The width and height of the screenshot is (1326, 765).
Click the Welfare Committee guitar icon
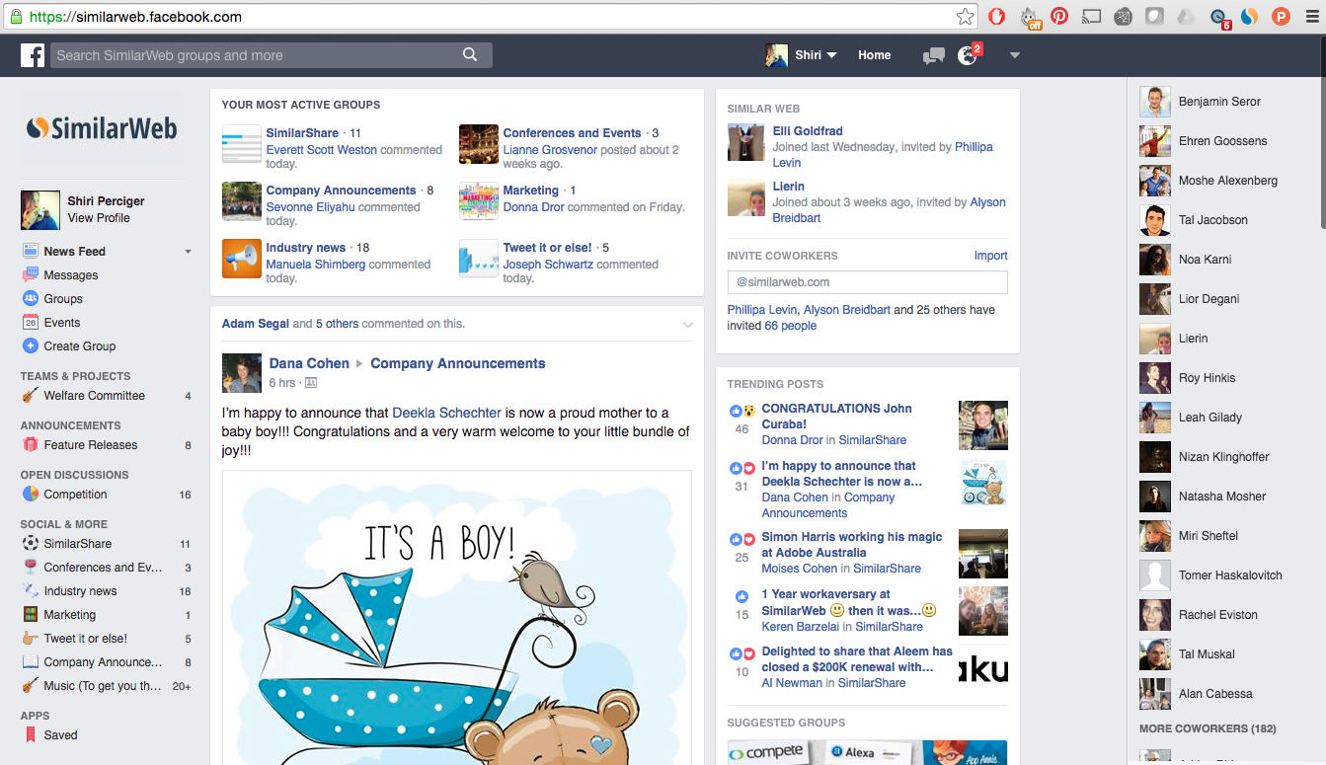(31, 396)
